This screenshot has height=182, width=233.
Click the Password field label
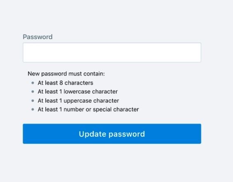pos(38,37)
